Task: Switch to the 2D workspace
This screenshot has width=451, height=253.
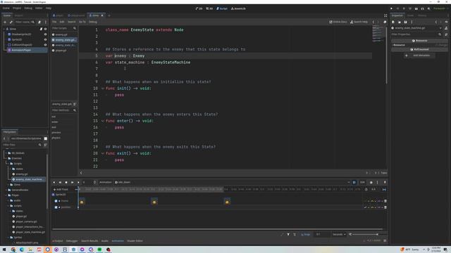Action: click(199, 8)
